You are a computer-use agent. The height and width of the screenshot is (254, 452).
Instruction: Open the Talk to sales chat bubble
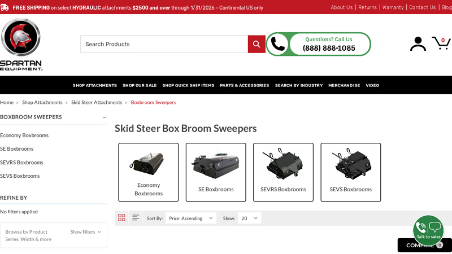click(x=428, y=230)
